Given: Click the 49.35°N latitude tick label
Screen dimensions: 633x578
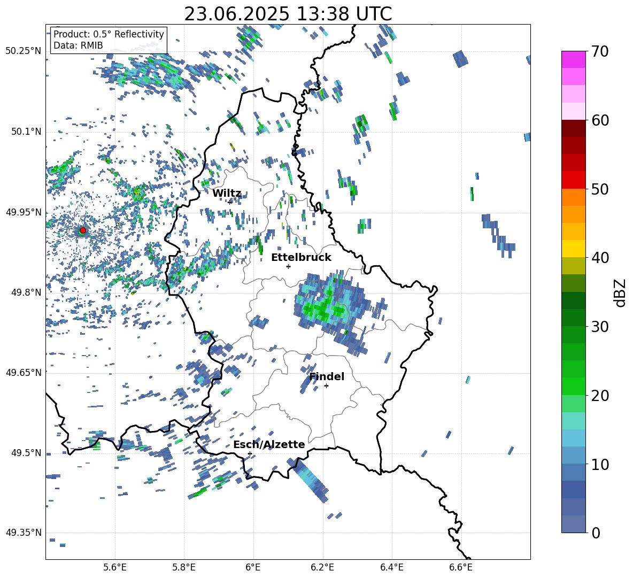Looking at the screenshot, I should (x=24, y=533).
